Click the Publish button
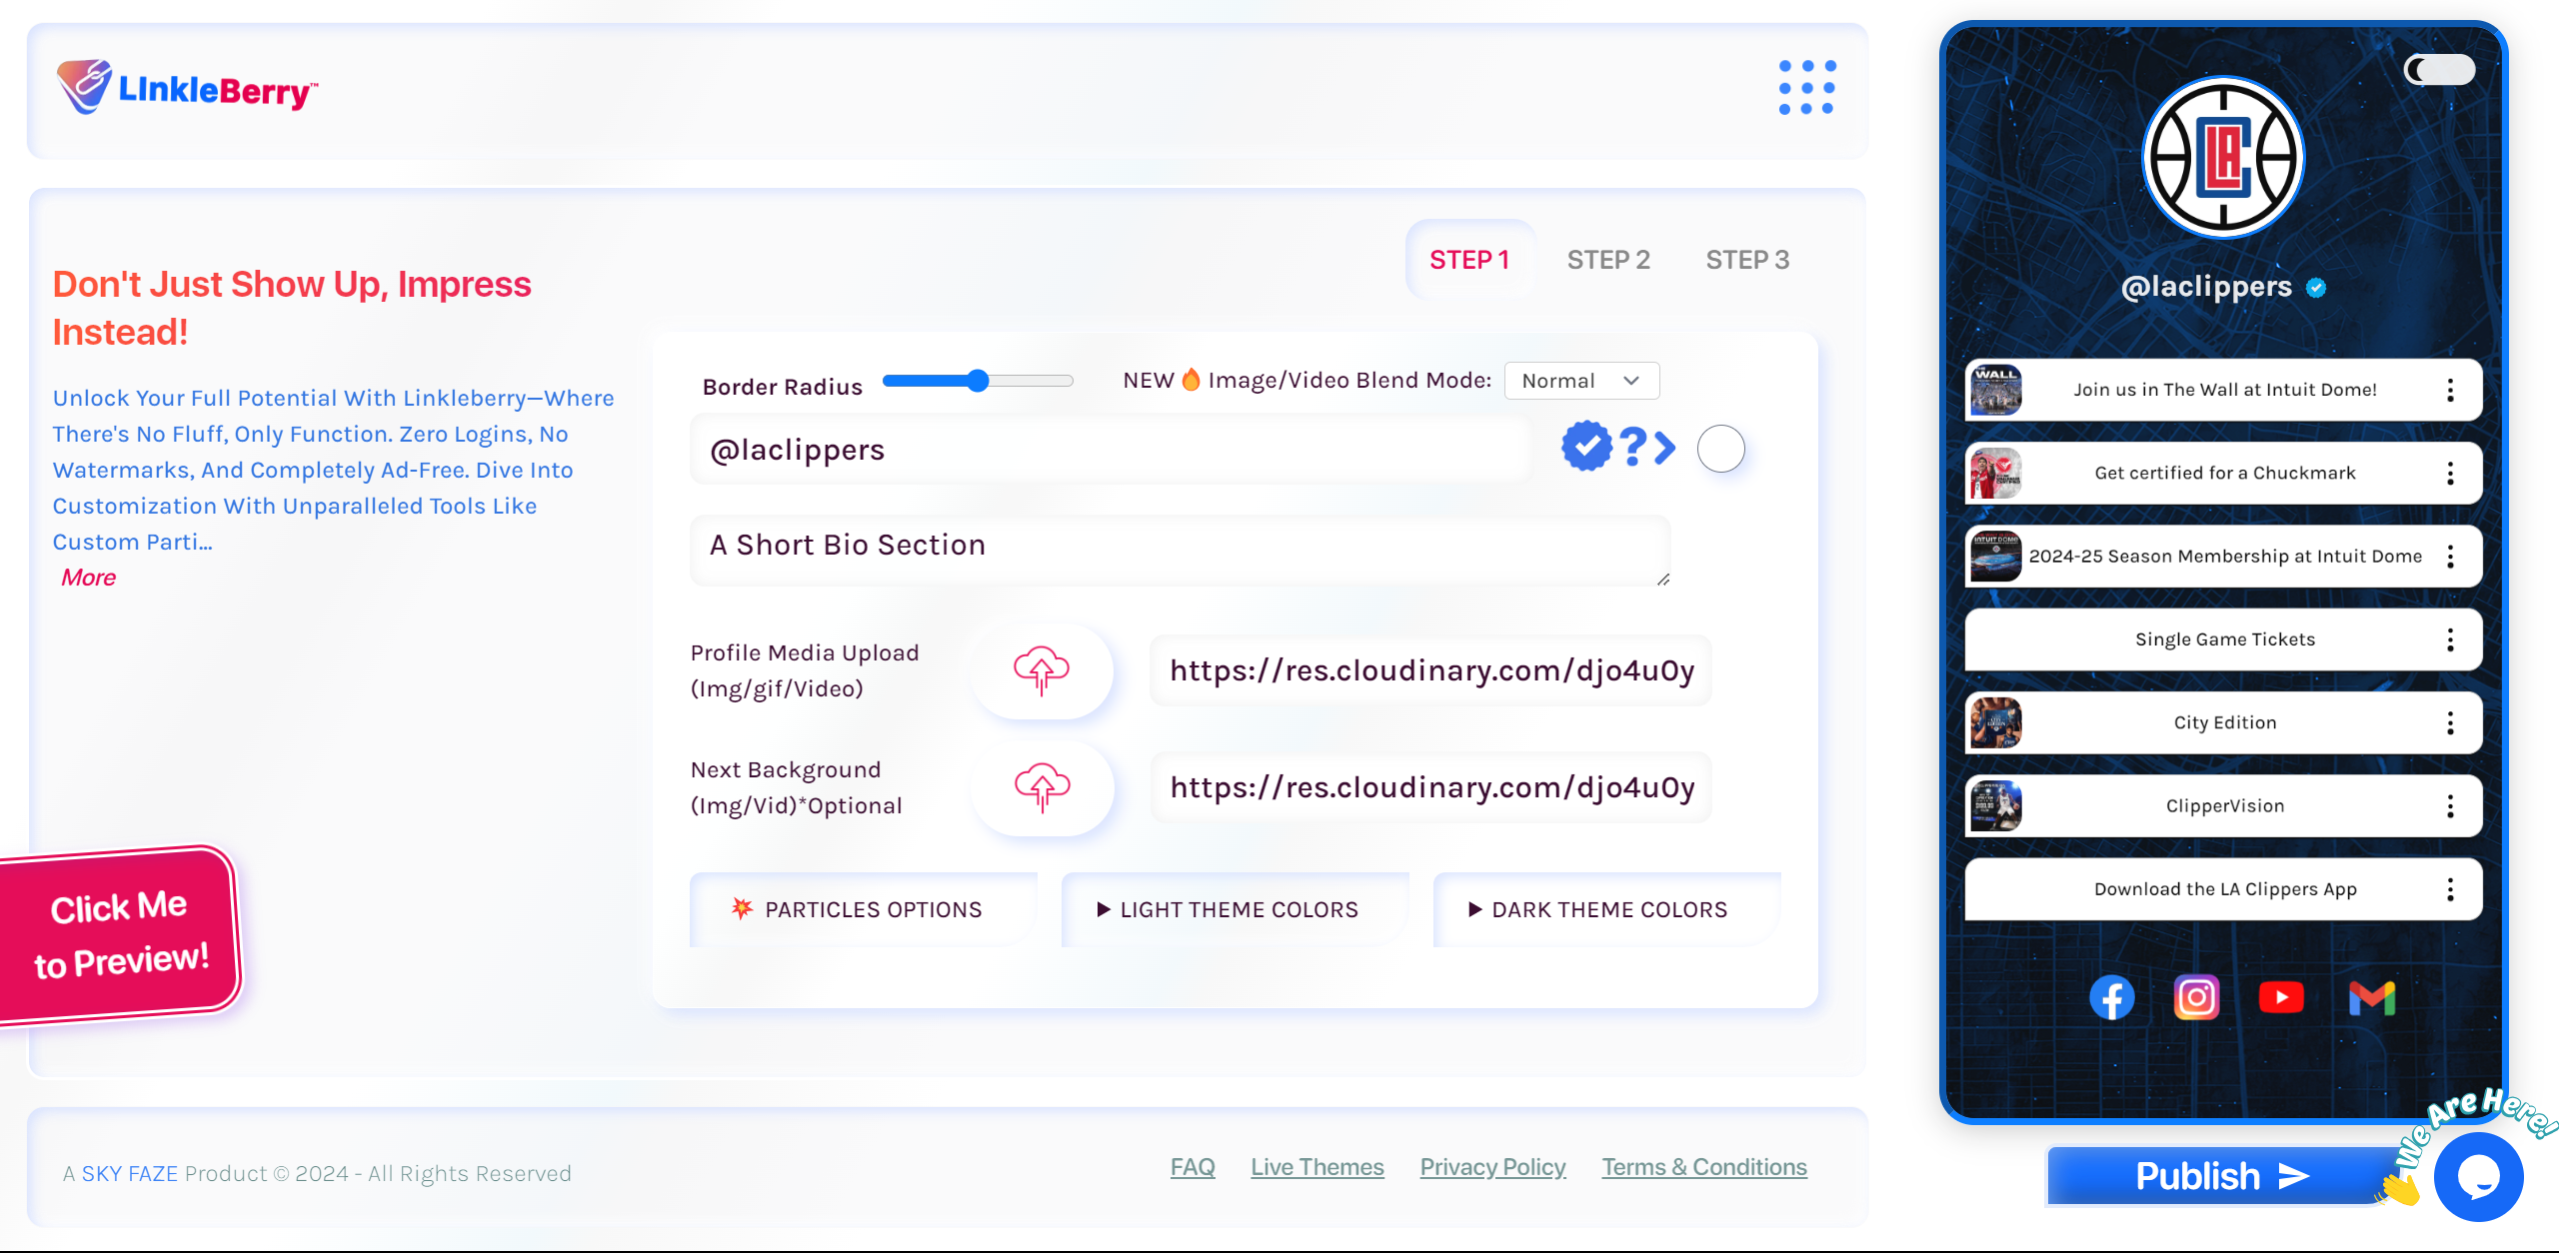The image size is (2559, 1253). pos(2221,1176)
